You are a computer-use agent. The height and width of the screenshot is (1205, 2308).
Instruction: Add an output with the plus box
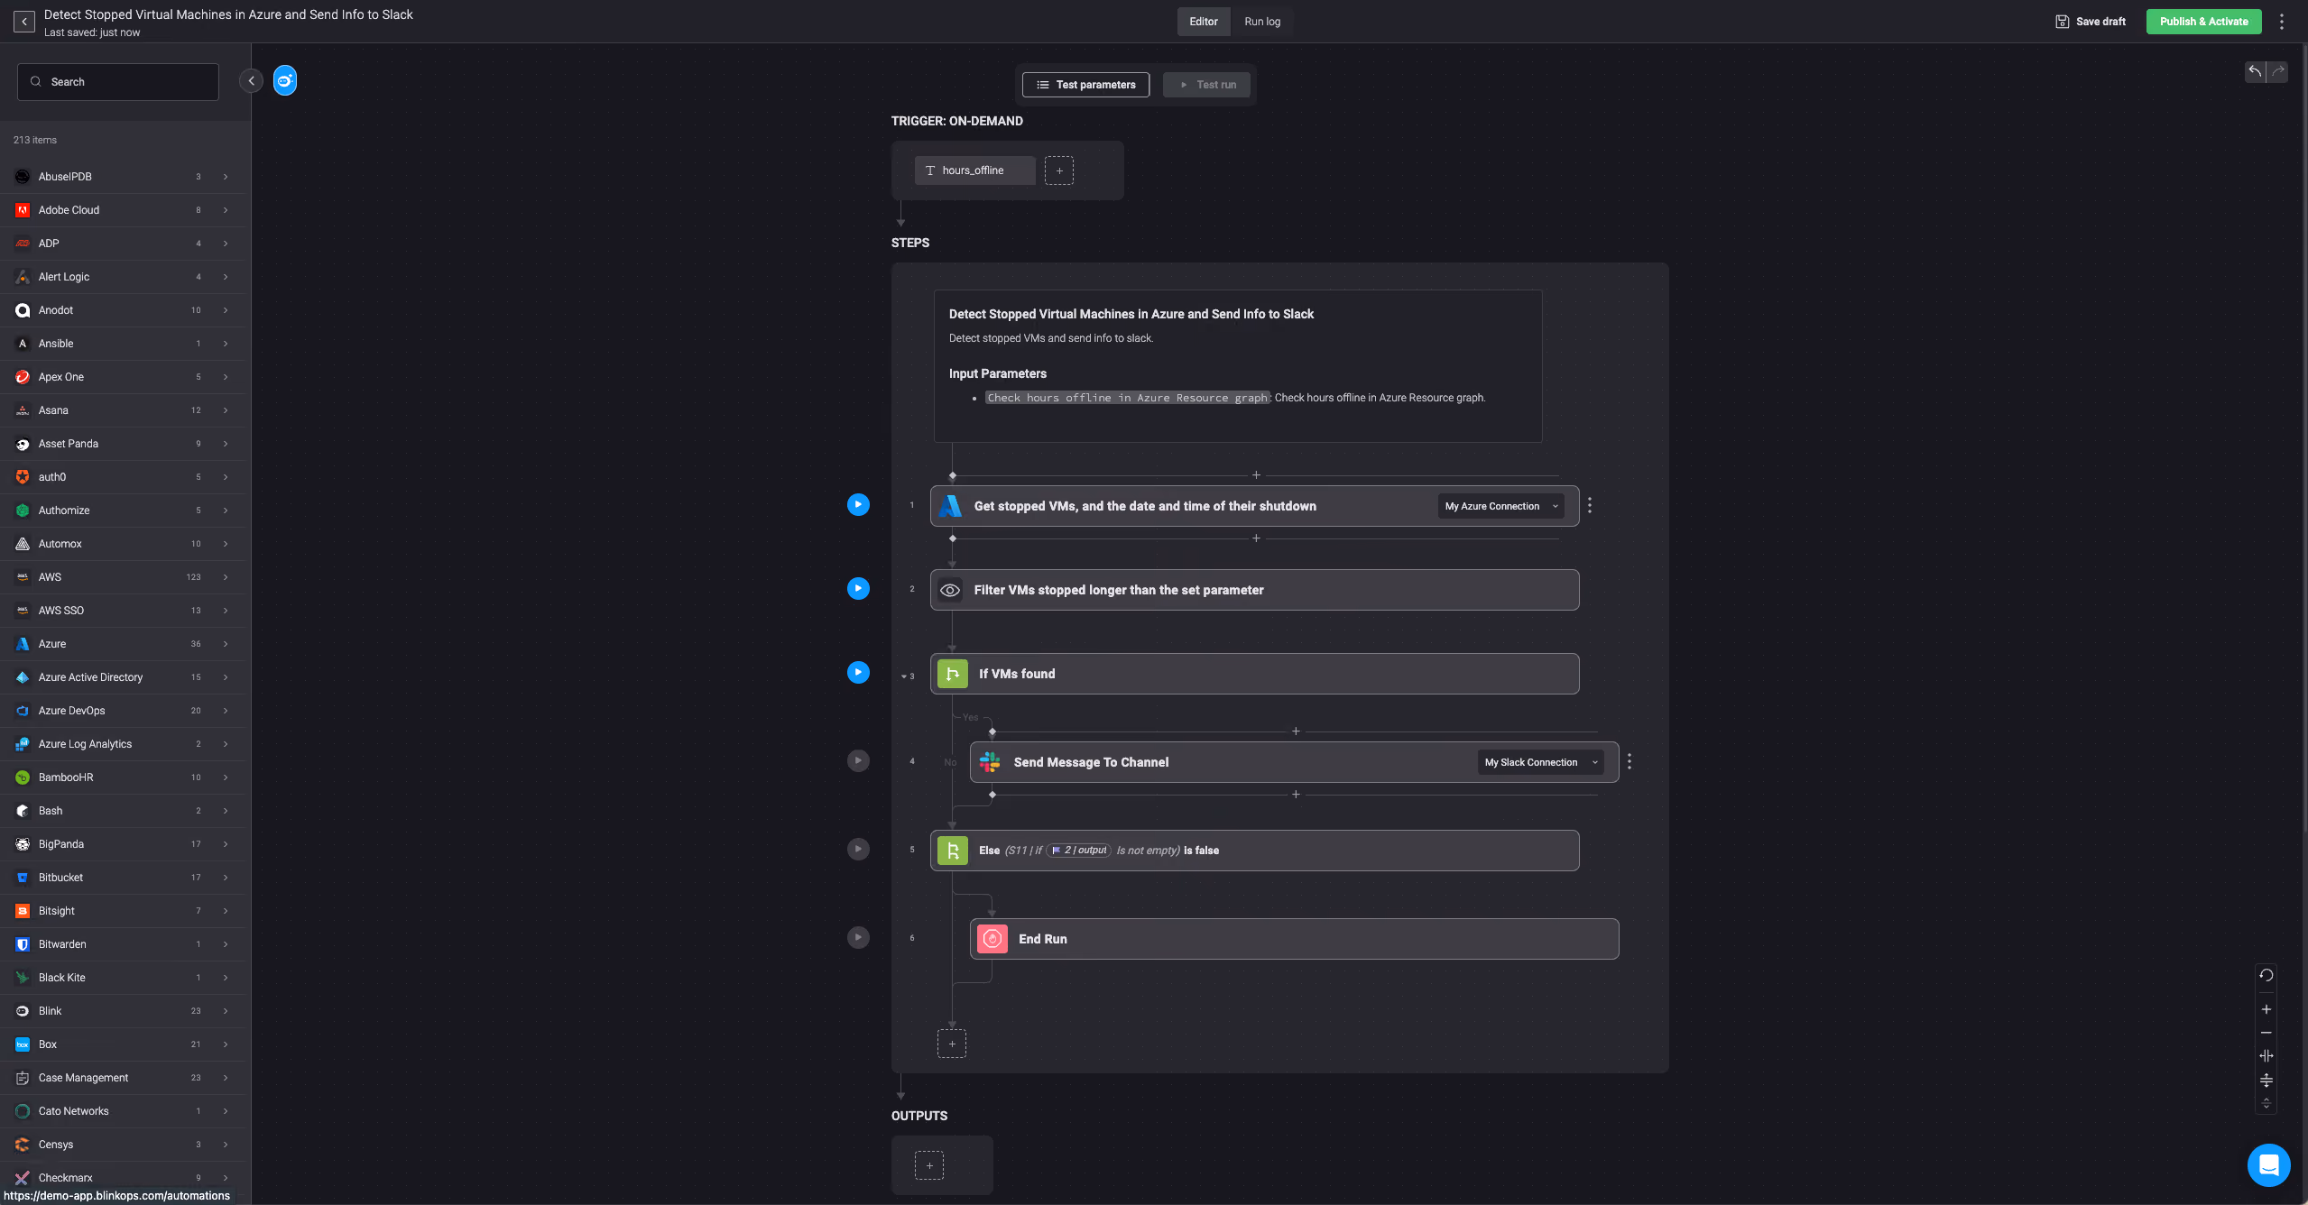pos(929,1165)
